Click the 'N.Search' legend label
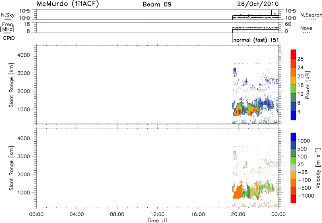Screen dimensions: 322x223 tap(311, 15)
